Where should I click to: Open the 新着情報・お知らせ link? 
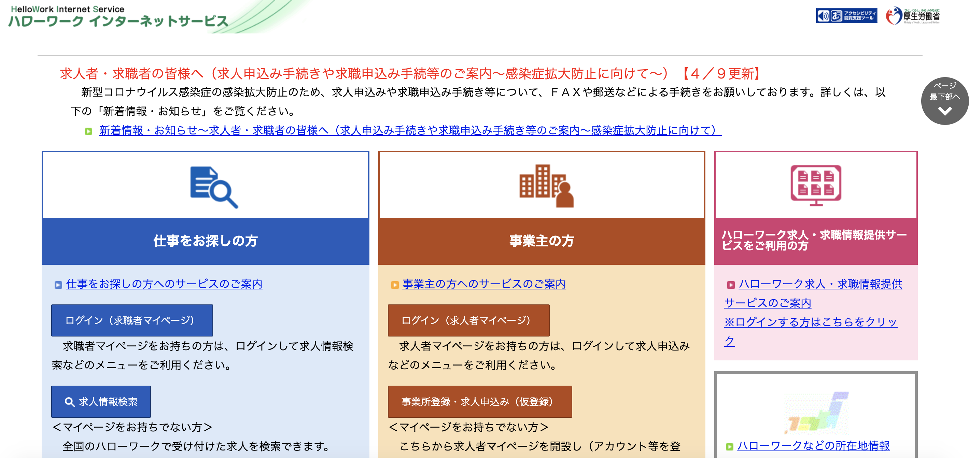(410, 130)
